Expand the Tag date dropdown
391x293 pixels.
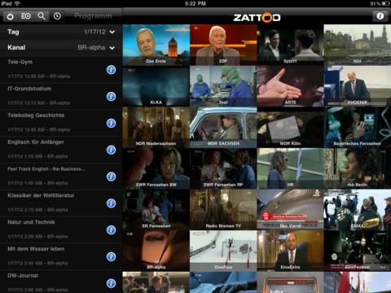click(x=61, y=32)
